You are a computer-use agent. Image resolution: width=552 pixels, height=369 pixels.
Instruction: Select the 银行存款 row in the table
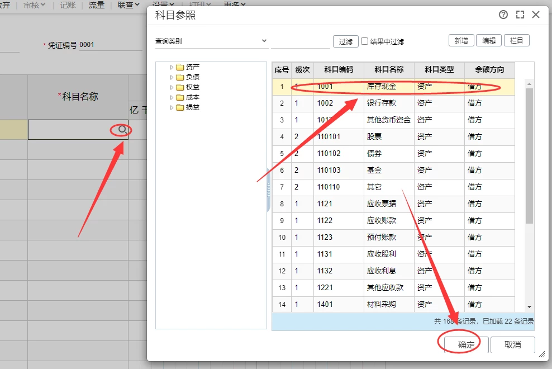click(382, 103)
